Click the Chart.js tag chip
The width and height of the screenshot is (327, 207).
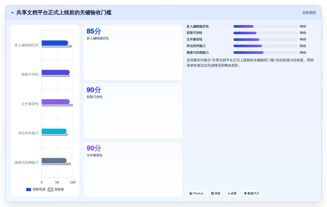tap(196, 193)
